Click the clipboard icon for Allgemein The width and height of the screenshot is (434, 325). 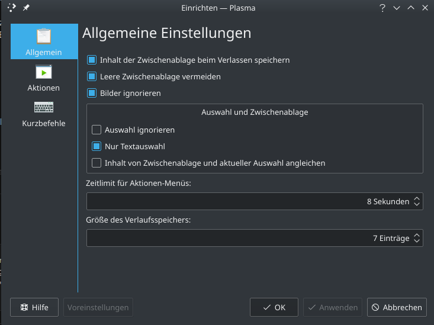[44, 36]
